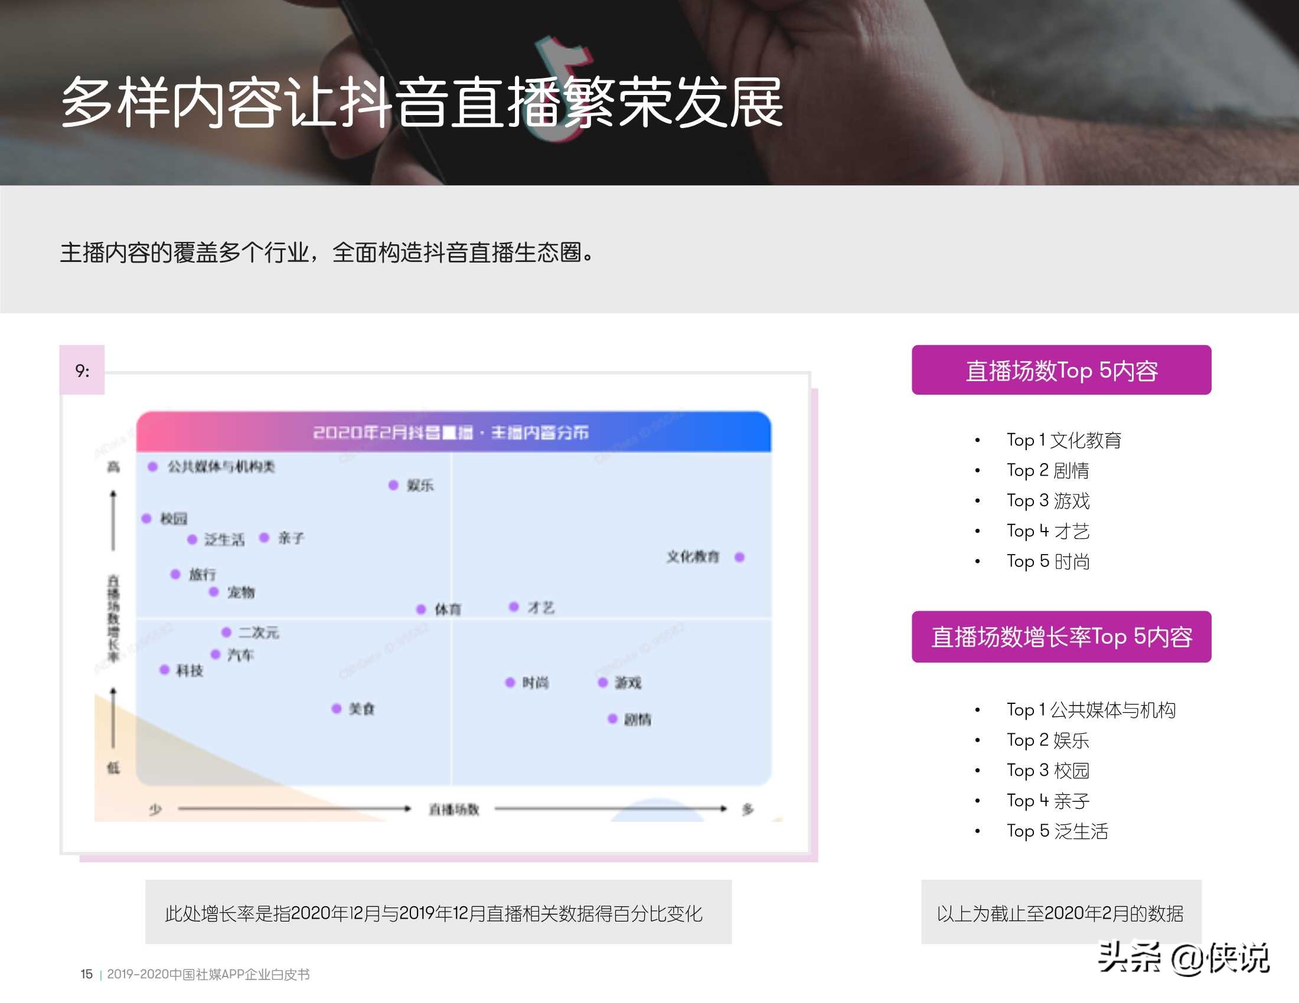
Task: Click the 二次元 data point in chart
Action: pyautogui.click(x=226, y=632)
